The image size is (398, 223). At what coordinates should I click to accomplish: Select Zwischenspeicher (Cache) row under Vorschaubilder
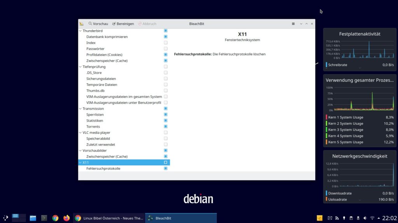click(x=124, y=156)
